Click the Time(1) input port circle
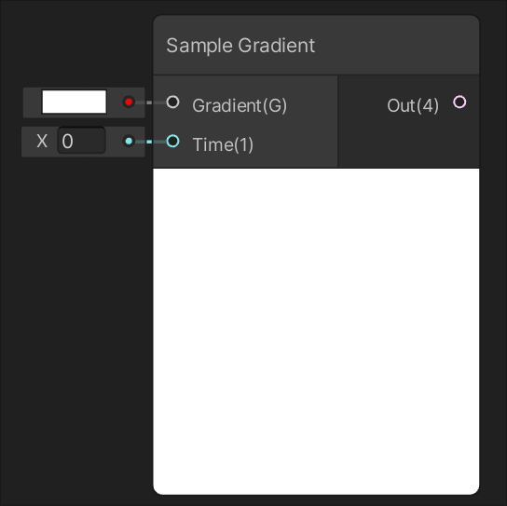This screenshot has height=506, width=507. (172, 141)
